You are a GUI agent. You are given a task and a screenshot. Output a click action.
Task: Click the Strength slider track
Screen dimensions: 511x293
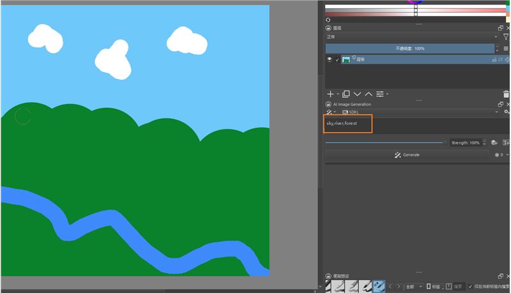click(385, 143)
